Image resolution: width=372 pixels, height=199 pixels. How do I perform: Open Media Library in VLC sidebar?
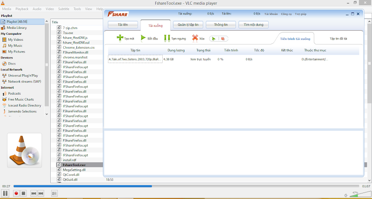coord(17,28)
